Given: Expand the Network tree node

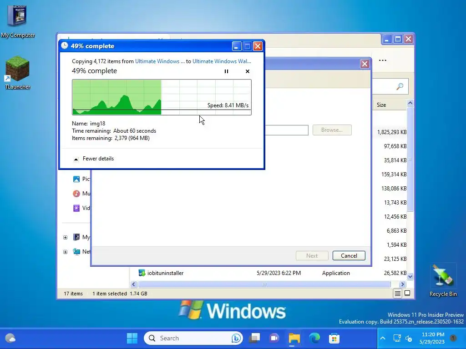Looking at the screenshot, I should coord(65,252).
